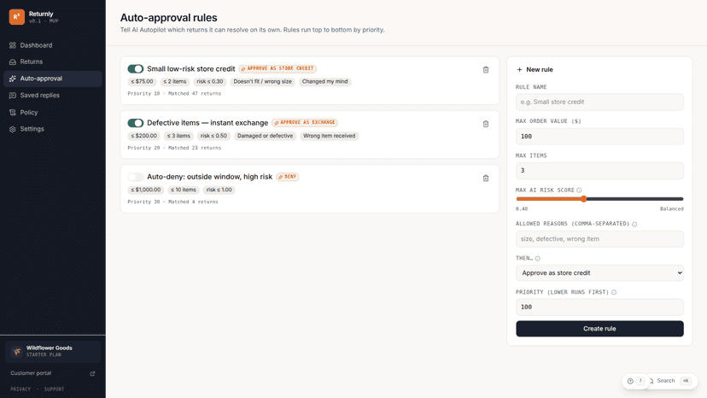Click the Max items field
Screen dimensions: 707x398
[x=599, y=171]
